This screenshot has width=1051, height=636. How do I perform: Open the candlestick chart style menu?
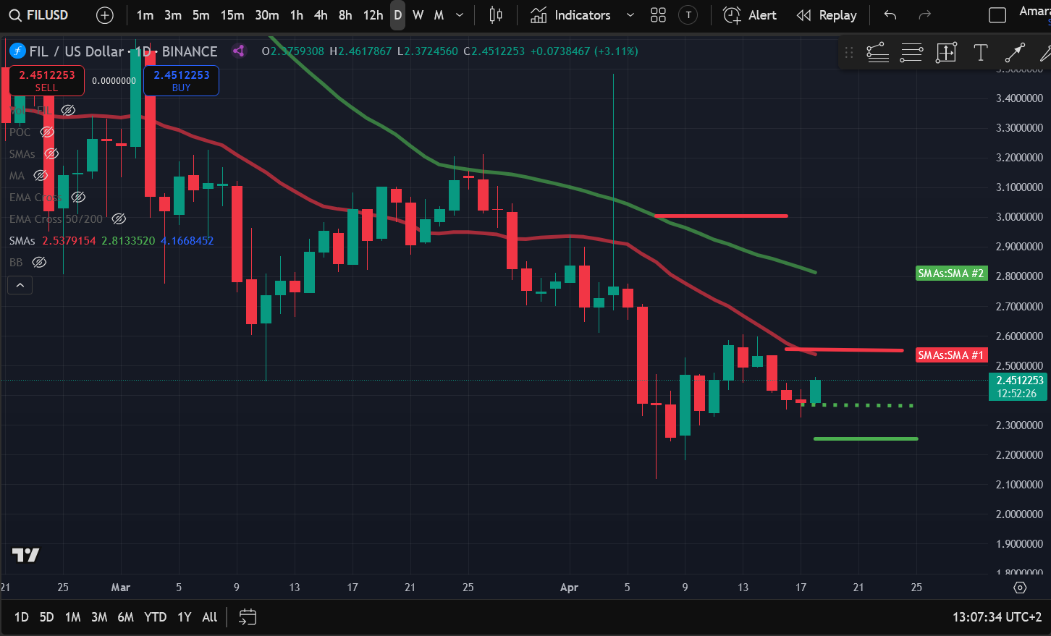tap(496, 15)
